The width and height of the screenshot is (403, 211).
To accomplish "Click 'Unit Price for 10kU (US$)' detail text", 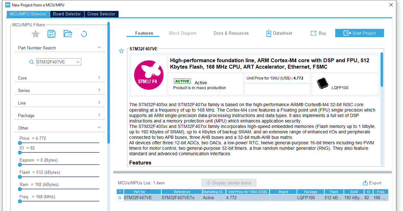I will 268,78.
